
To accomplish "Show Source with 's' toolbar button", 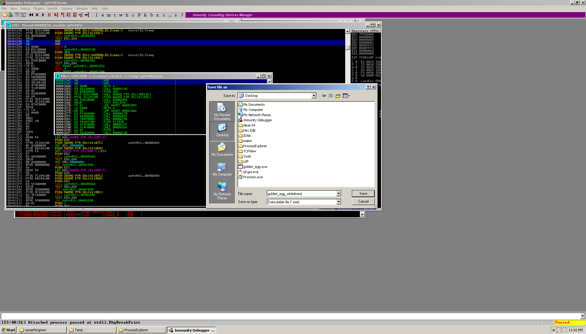I will click(x=176, y=15).
